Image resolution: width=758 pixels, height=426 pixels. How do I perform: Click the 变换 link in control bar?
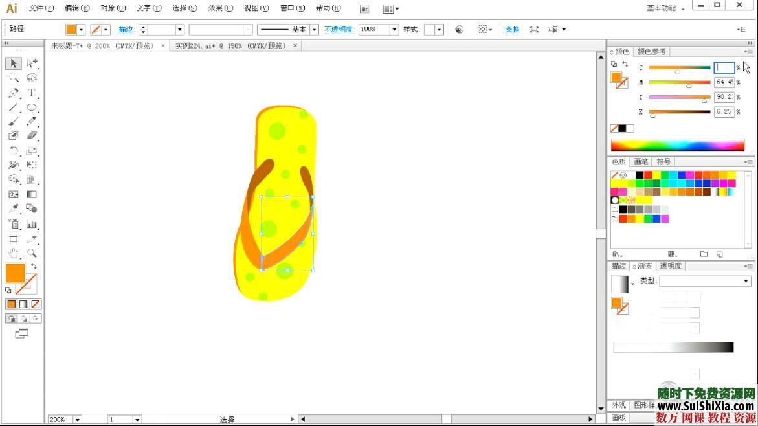512,30
